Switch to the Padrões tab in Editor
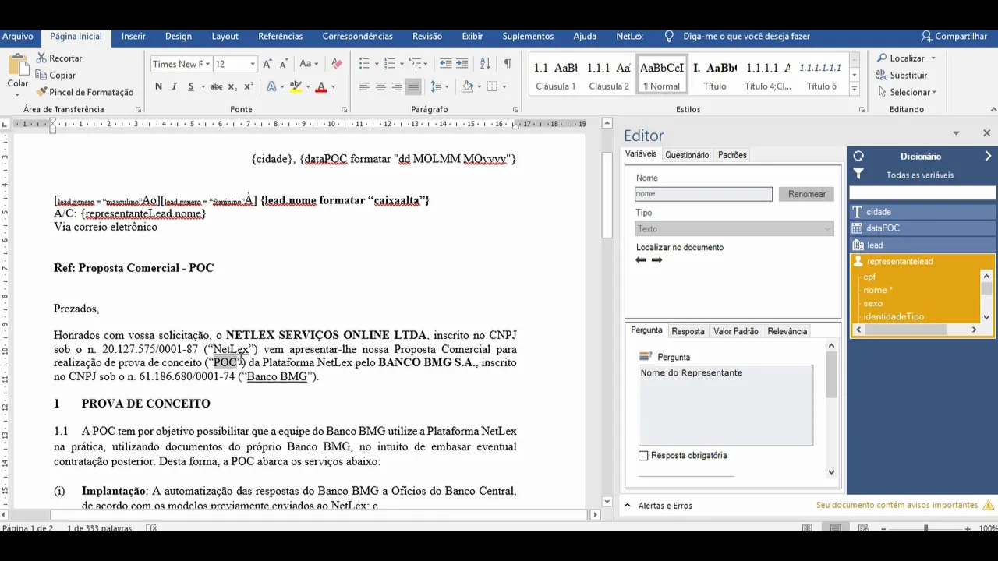This screenshot has height=561, width=998. [x=733, y=155]
